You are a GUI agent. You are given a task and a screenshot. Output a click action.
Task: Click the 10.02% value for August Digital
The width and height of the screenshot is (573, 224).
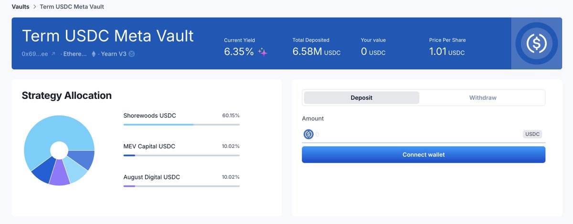click(x=231, y=177)
